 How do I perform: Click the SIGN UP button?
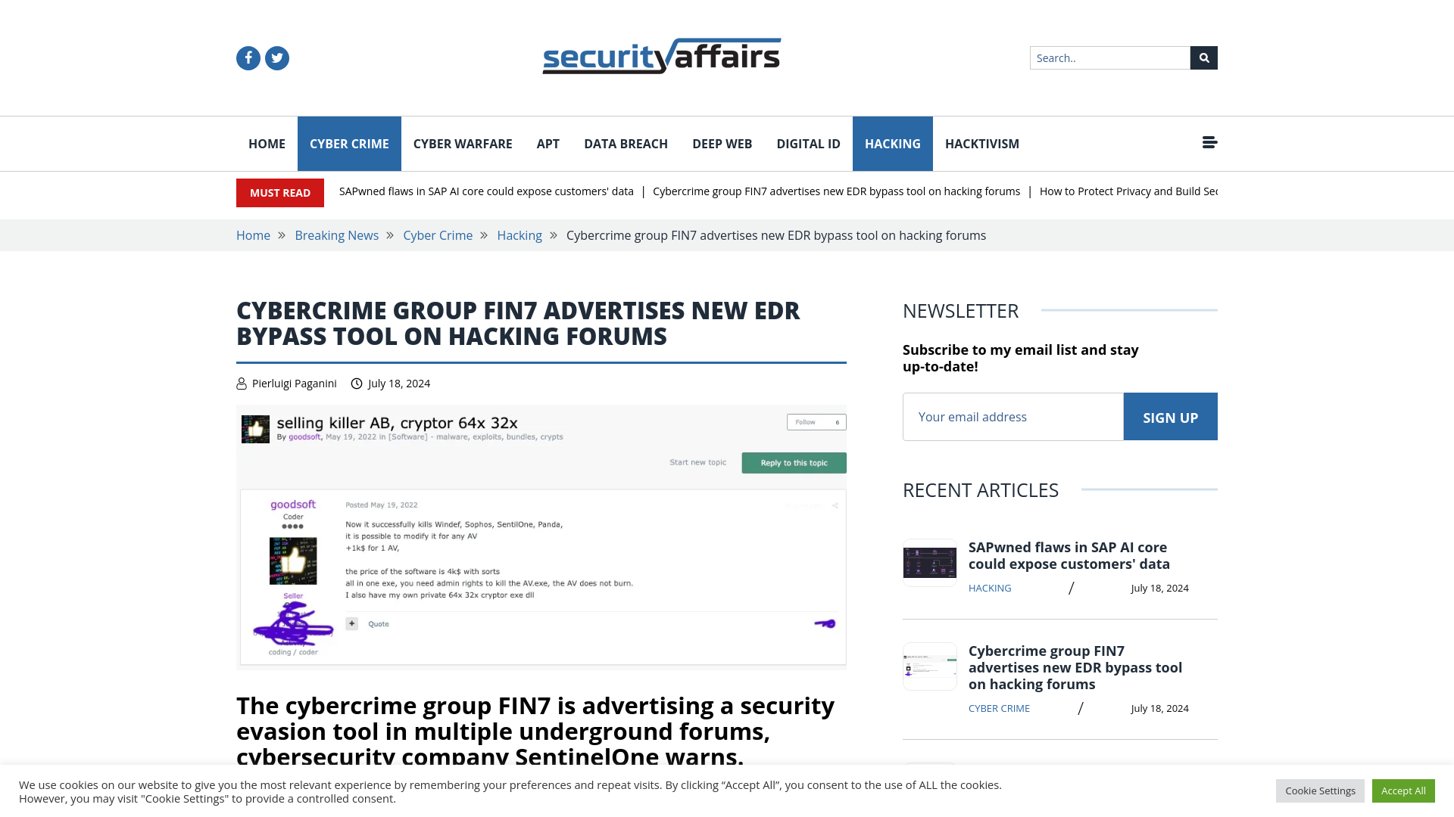(1170, 416)
